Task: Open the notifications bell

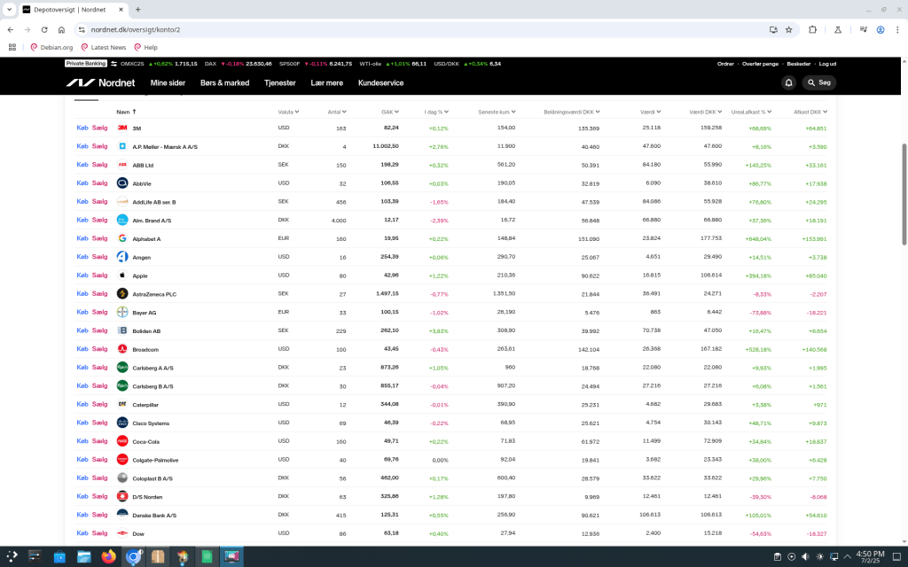Action: (788, 82)
